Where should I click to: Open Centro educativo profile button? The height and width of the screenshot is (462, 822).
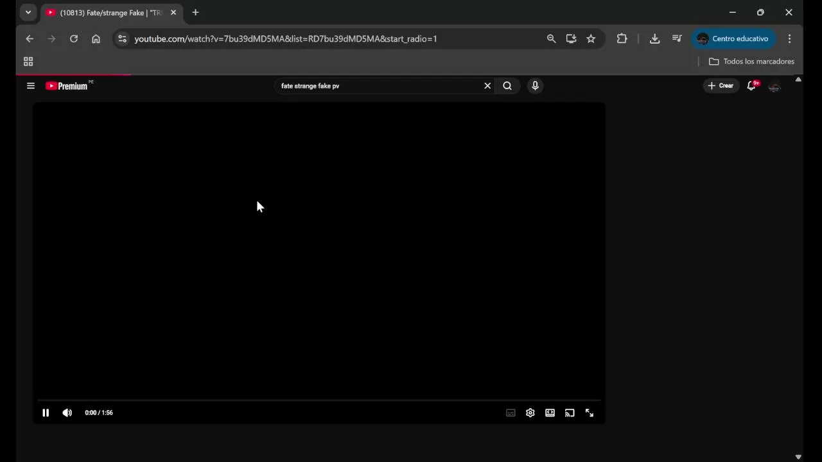(733, 38)
